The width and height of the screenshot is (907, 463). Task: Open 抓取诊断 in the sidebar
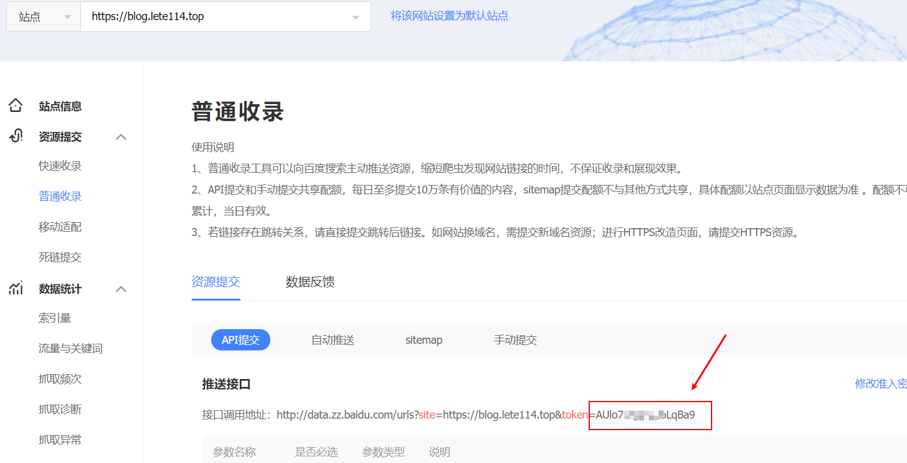(60, 409)
